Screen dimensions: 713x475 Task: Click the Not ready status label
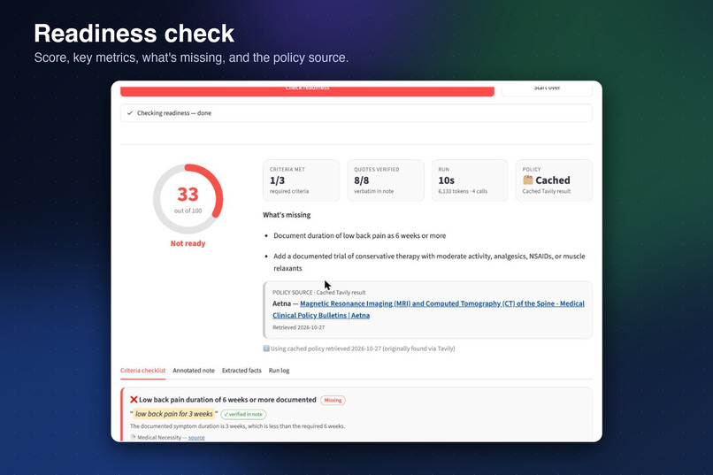188,243
